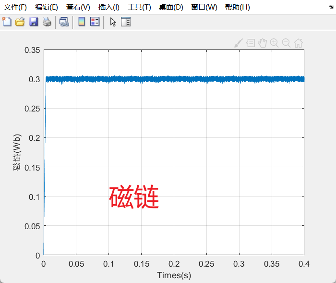The image size is (336, 283).
Task: Click the dock figure arrow
Action: 331,7
